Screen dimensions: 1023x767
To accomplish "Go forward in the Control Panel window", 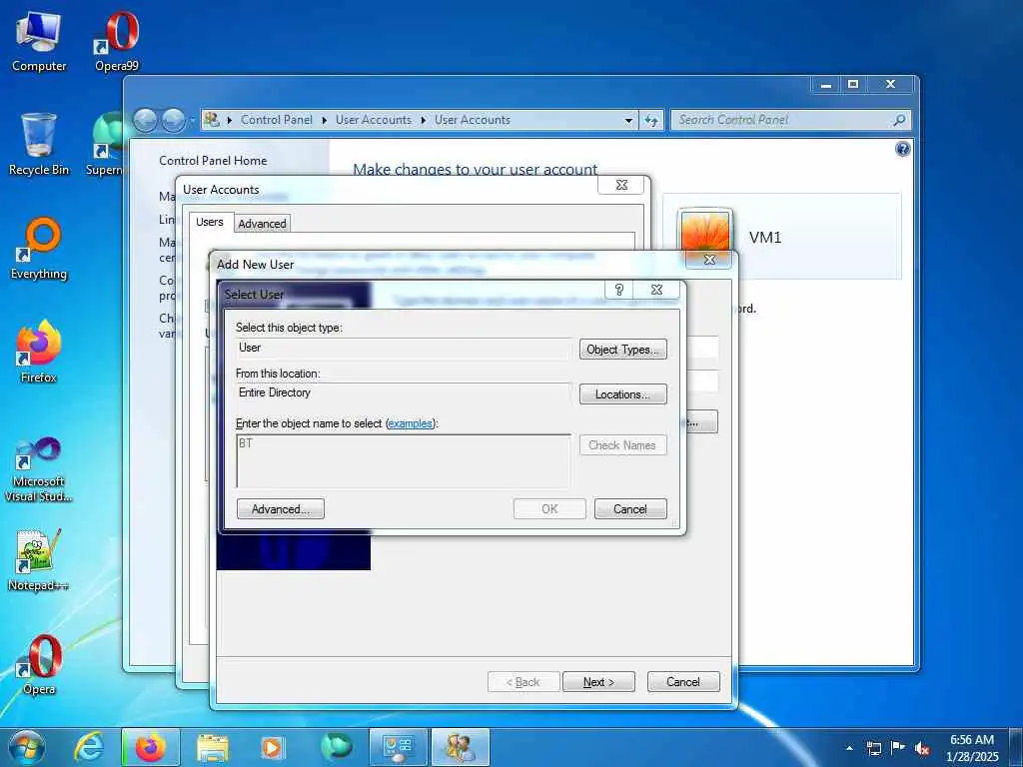I will (172, 120).
